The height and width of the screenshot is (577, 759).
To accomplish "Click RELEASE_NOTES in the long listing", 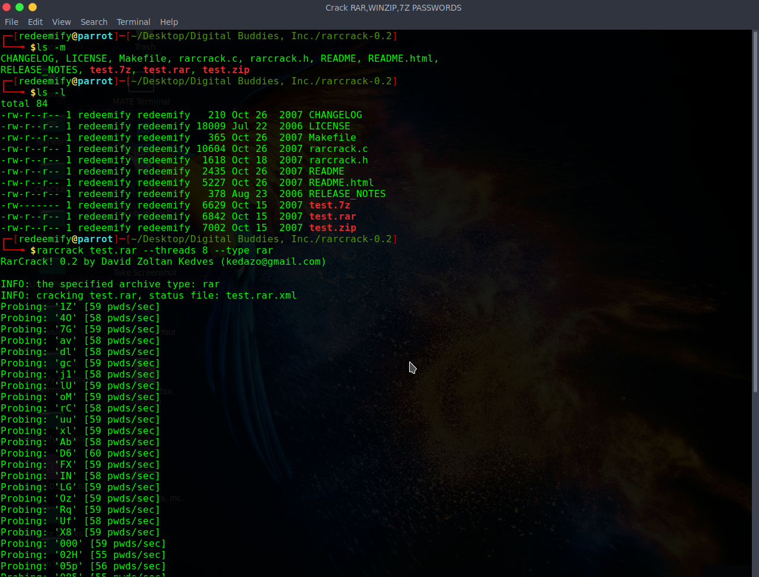I will 347,194.
